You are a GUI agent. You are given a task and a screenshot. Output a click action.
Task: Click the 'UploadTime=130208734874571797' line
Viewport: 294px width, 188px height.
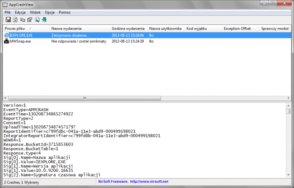[39, 127]
